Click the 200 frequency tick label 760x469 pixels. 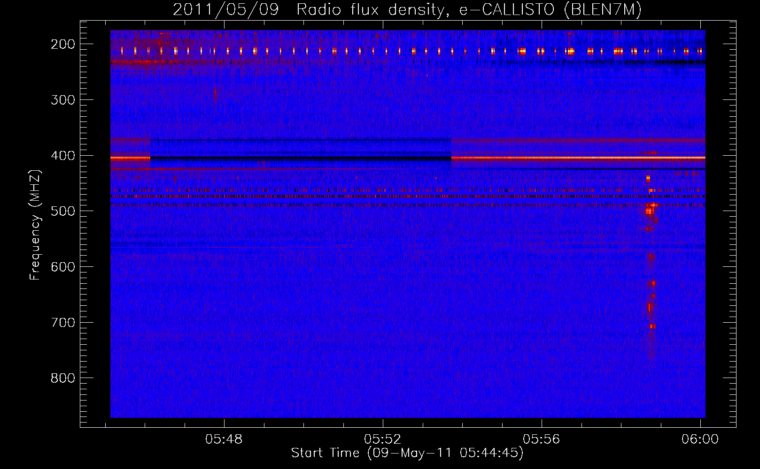point(63,44)
